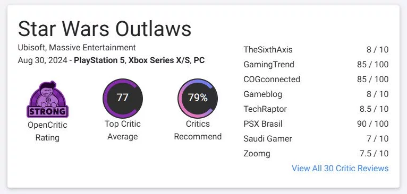
Task: Open the TechRaptor review entry
Action: [x=316, y=109]
